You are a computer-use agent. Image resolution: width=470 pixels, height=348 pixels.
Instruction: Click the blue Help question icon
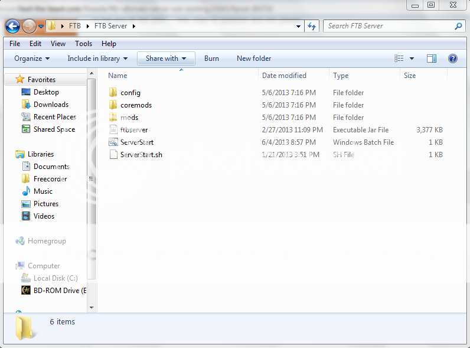click(453, 58)
